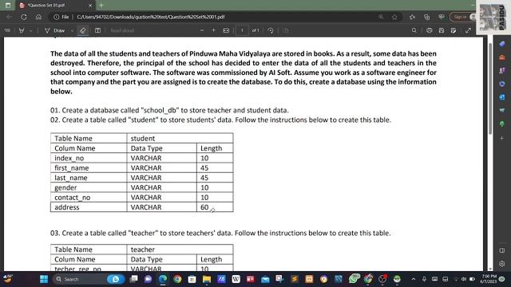Open WhatsApp from the taskbar

[353, 279]
